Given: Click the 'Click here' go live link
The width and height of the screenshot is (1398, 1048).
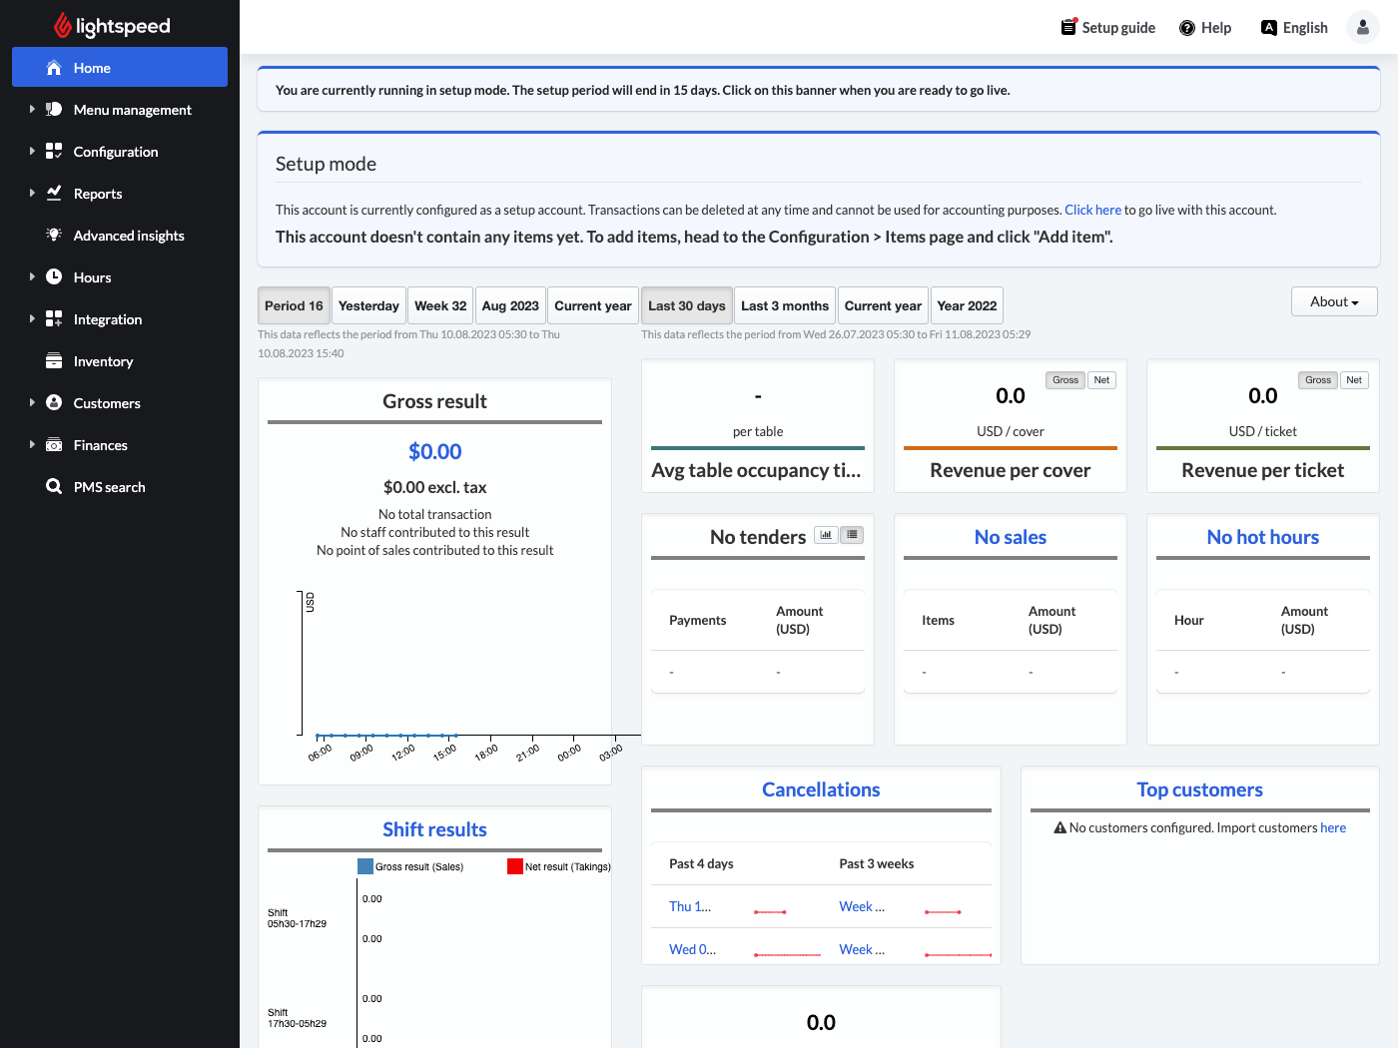Looking at the screenshot, I should coord(1092,210).
